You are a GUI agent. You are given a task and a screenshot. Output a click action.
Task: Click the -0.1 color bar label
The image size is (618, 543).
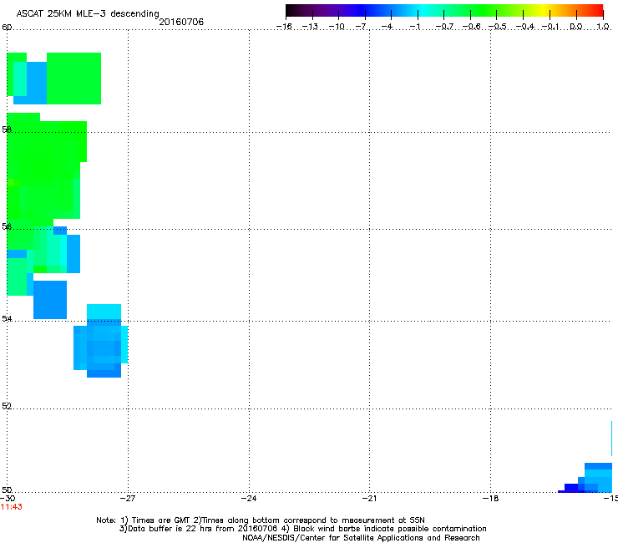tap(550, 27)
